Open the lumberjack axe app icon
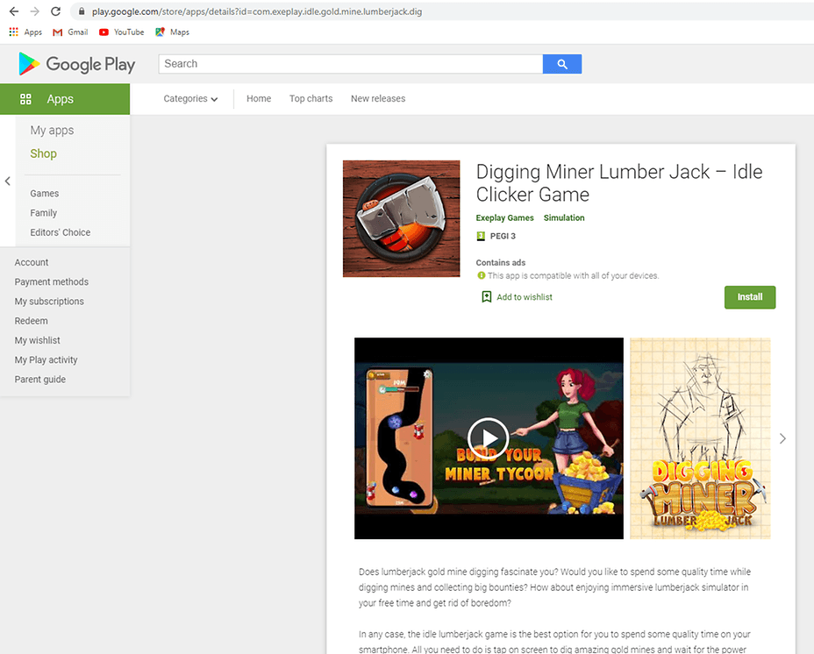The width and height of the screenshot is (814, 654). [401, 218]
